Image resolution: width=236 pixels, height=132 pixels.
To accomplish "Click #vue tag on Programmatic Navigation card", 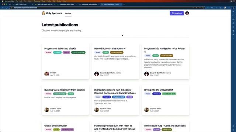I will pyautogui.click(x=156, y=55).
